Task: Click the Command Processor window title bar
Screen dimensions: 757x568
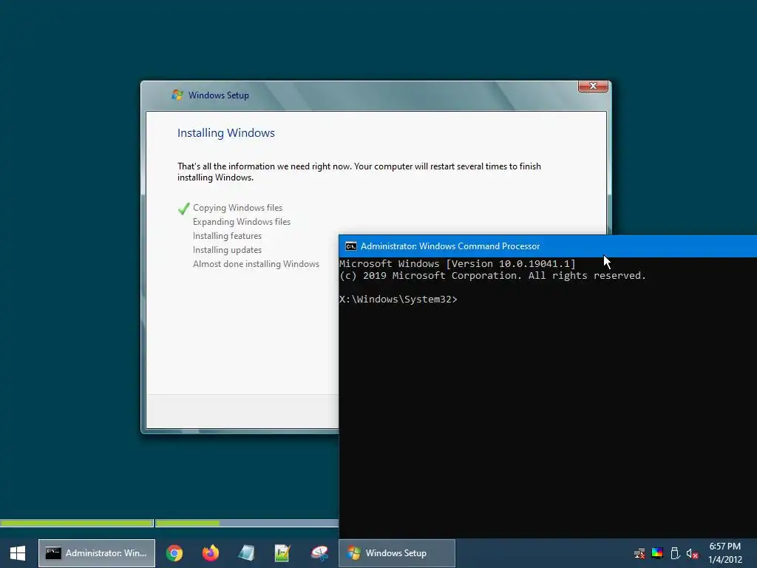Action: coord(548,246)
